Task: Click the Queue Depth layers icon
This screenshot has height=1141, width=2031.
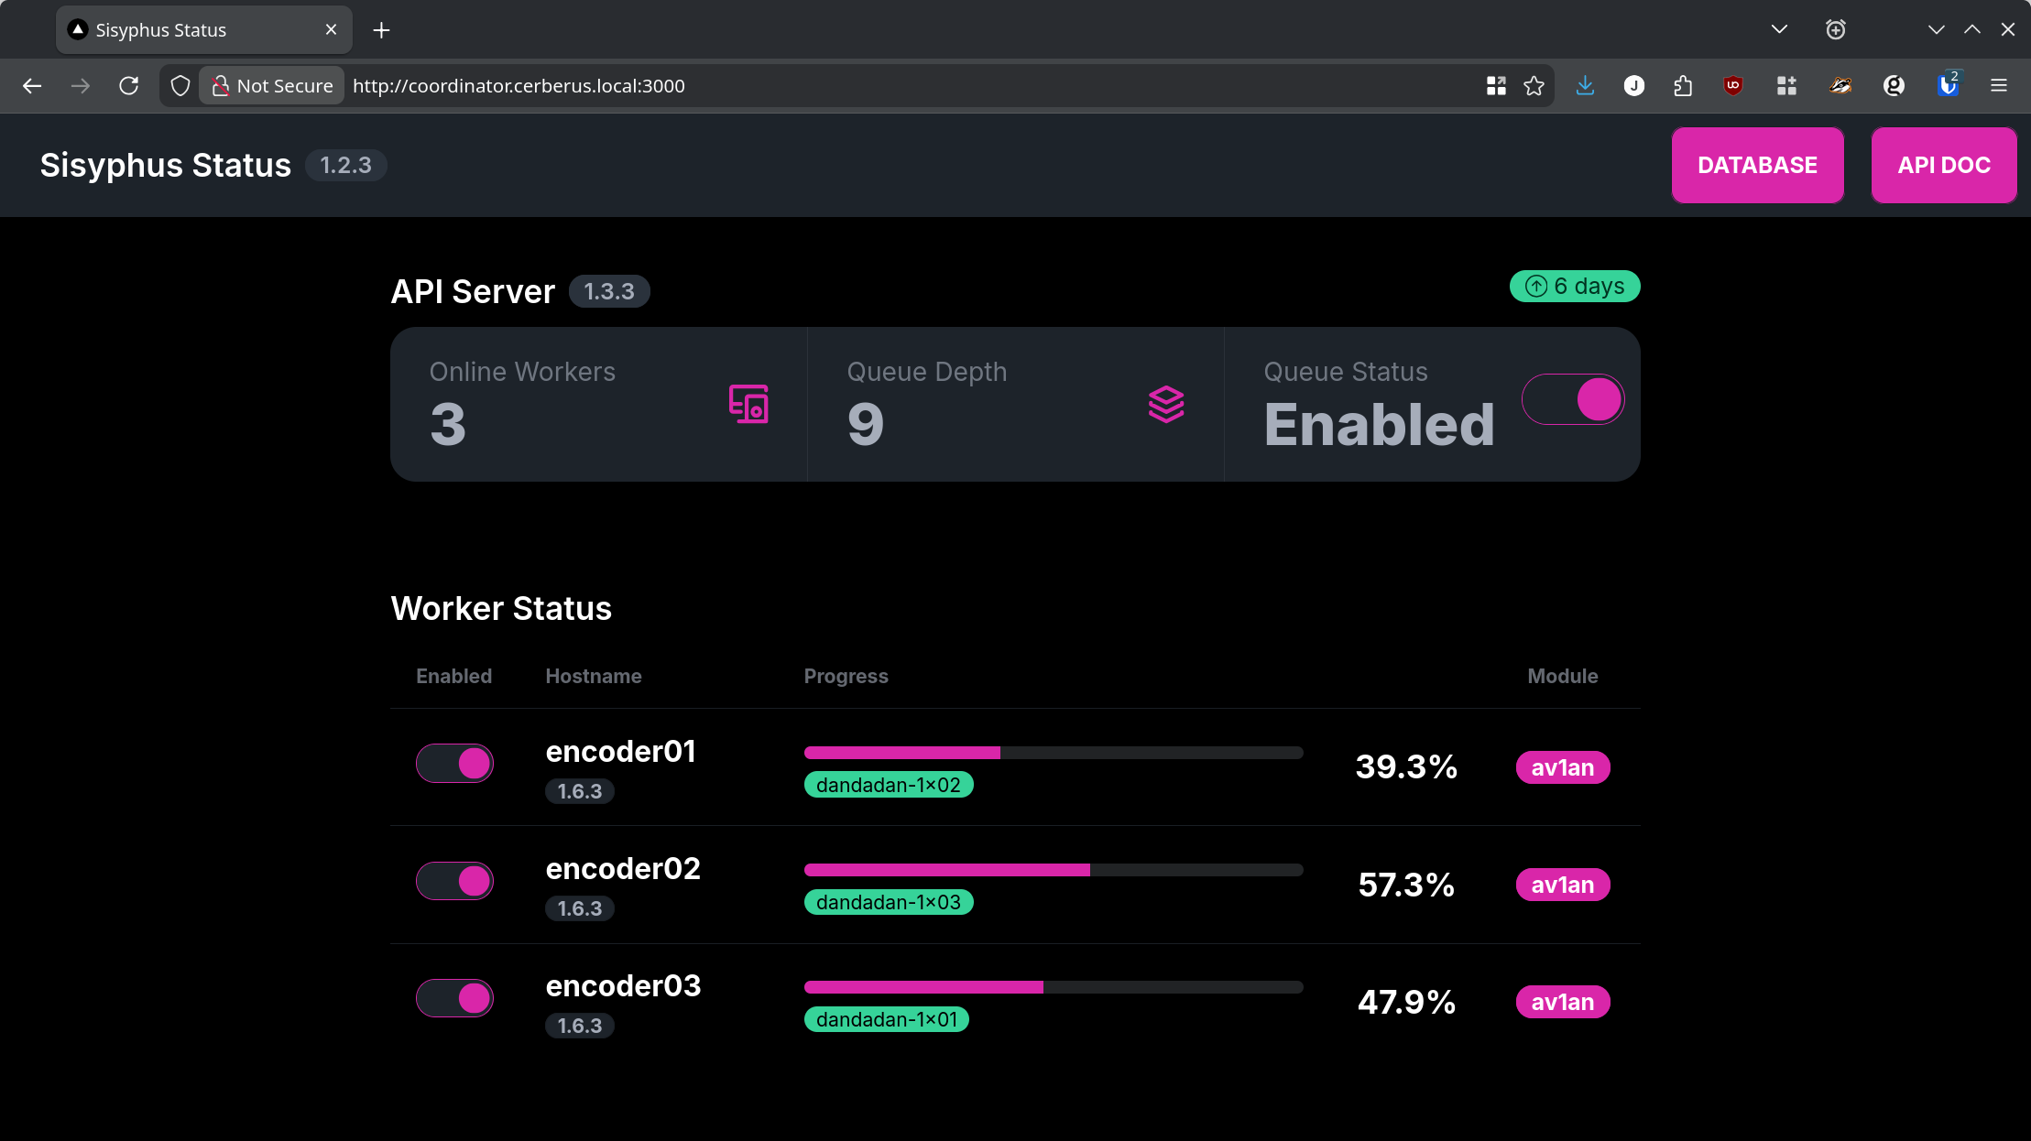Action: [x=1165, y=404]
